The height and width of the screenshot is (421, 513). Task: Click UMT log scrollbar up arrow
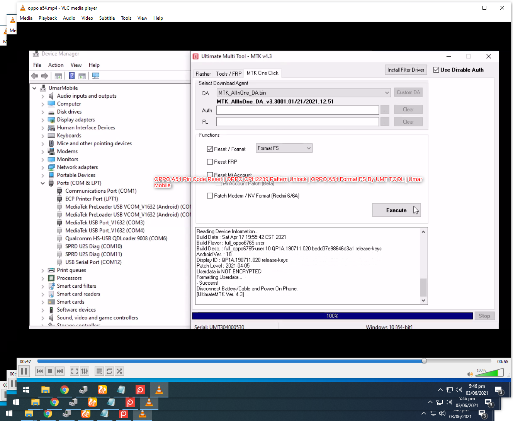coord(423,232)
